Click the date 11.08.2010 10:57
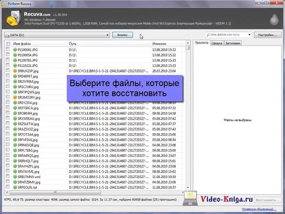Screen dimensions: 285x214 164,188
